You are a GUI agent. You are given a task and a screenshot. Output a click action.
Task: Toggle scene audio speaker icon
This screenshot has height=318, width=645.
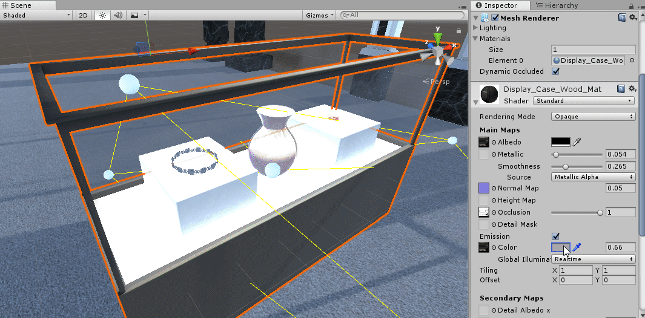[118, 15]
